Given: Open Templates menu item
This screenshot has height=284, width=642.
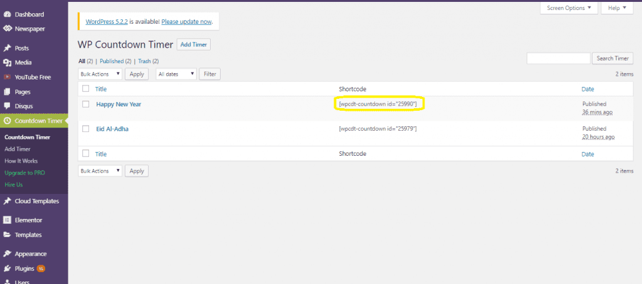Looking at the screenshot, I should pos(28,235).
